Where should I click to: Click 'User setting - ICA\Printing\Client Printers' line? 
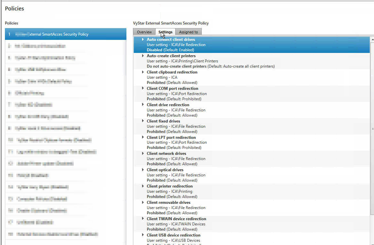(182, 61)
